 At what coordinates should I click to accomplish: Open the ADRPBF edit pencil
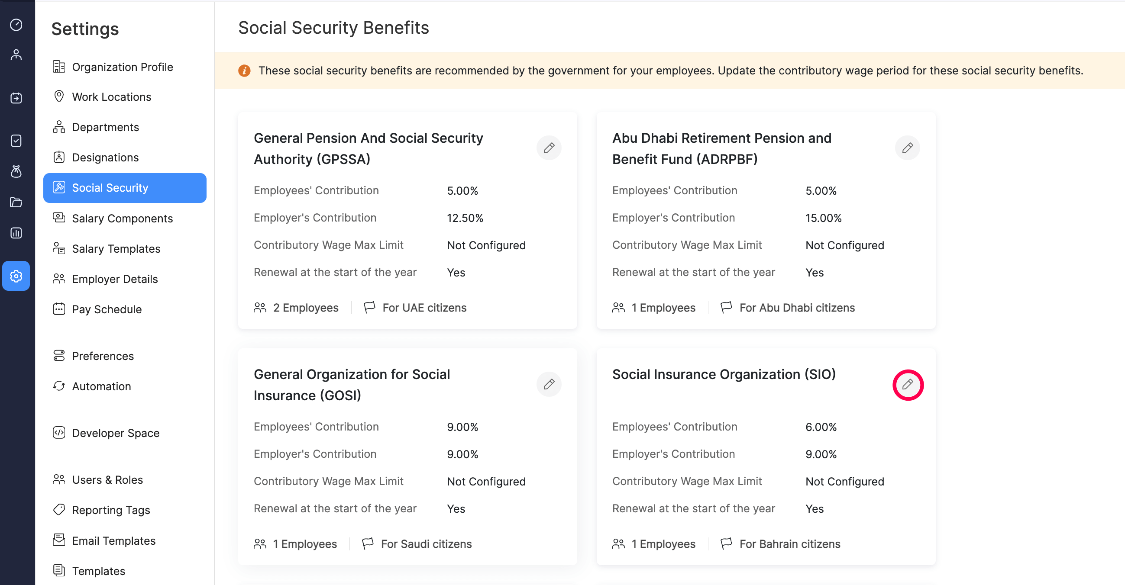(x=908, y=148)
